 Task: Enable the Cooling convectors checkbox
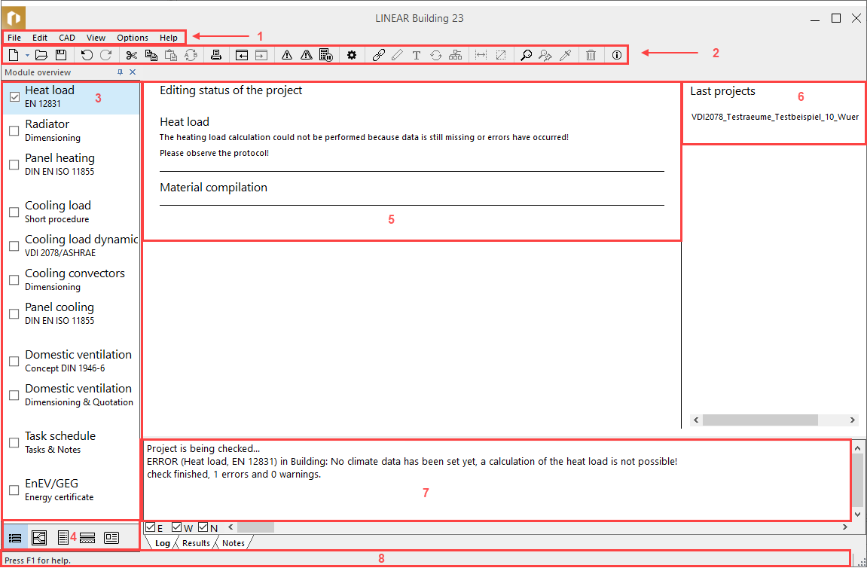coord(14,279)
